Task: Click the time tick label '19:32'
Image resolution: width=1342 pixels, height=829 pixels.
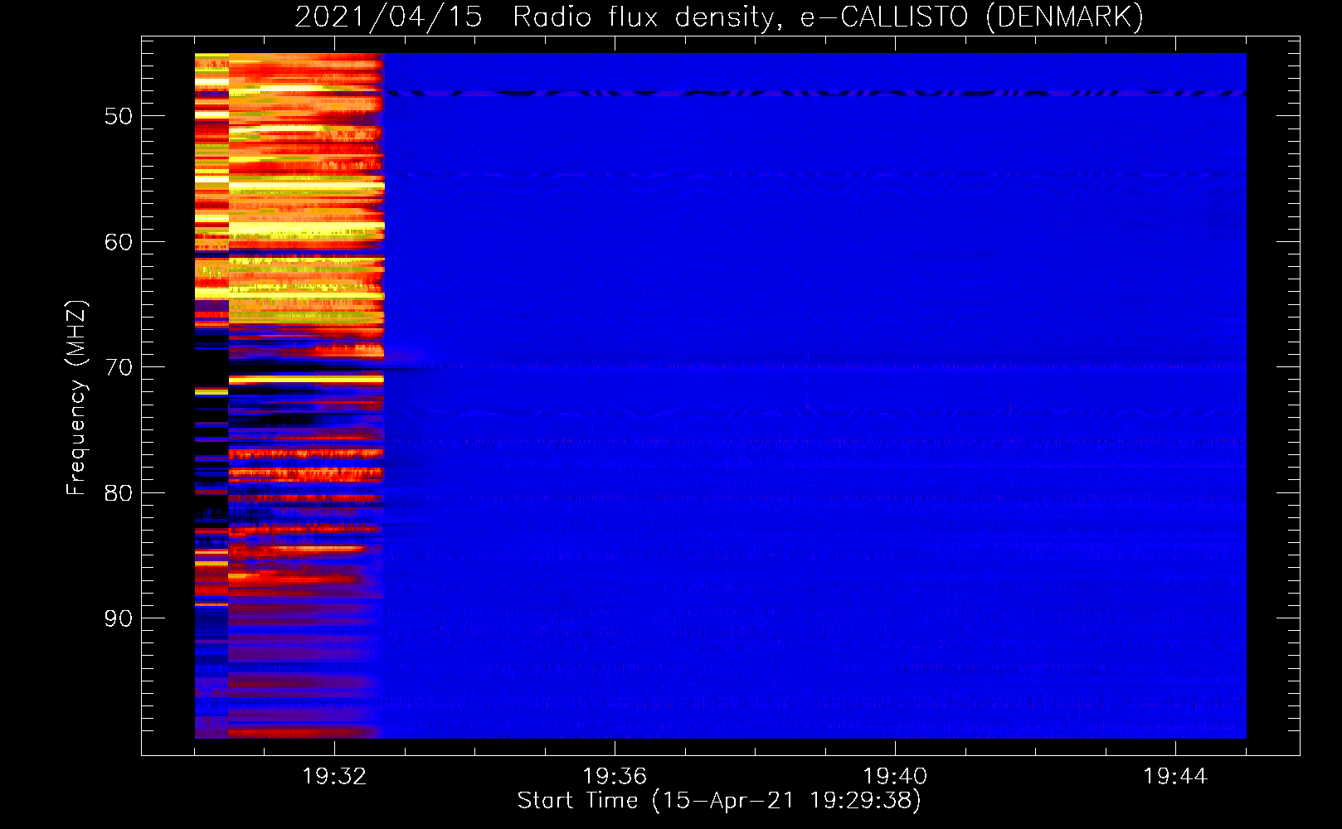Action: 334,776
